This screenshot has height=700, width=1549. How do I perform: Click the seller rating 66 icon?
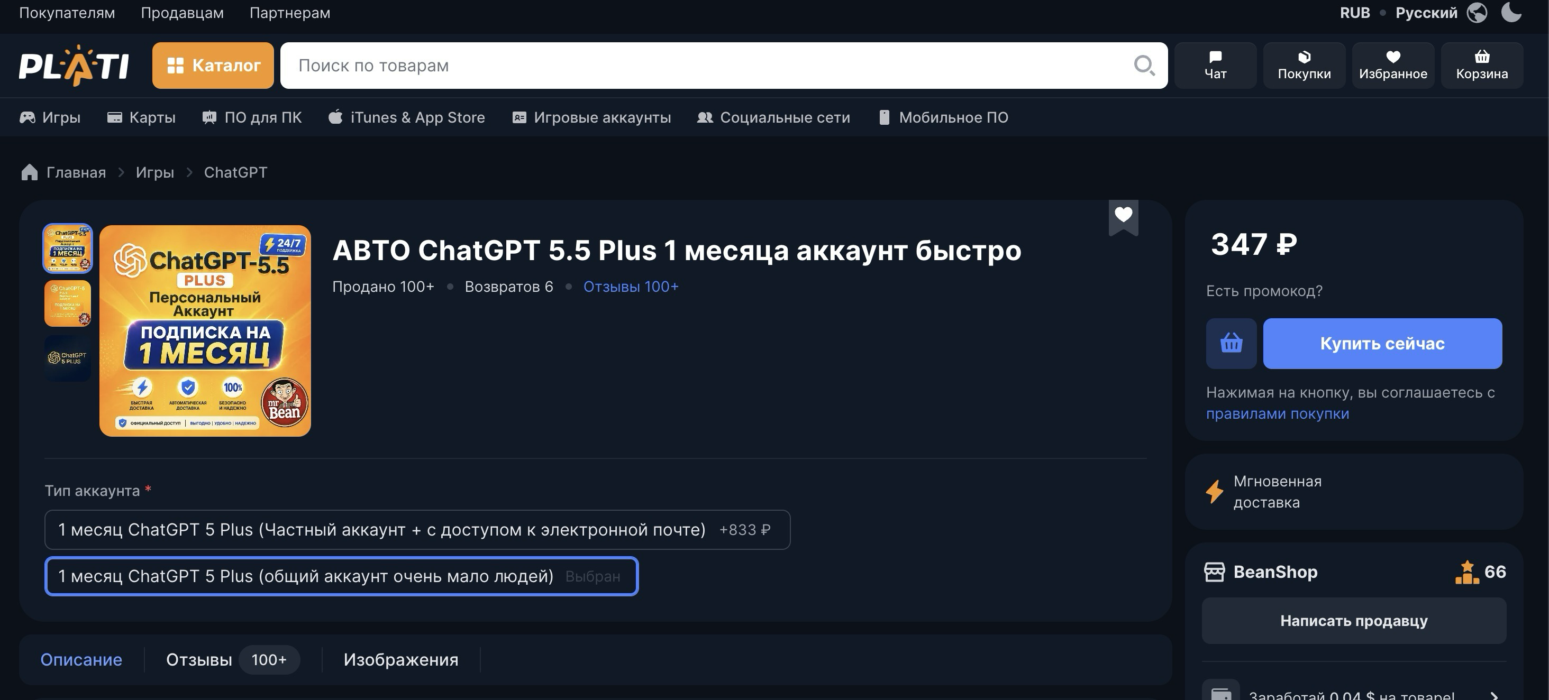coord(1466,572)
